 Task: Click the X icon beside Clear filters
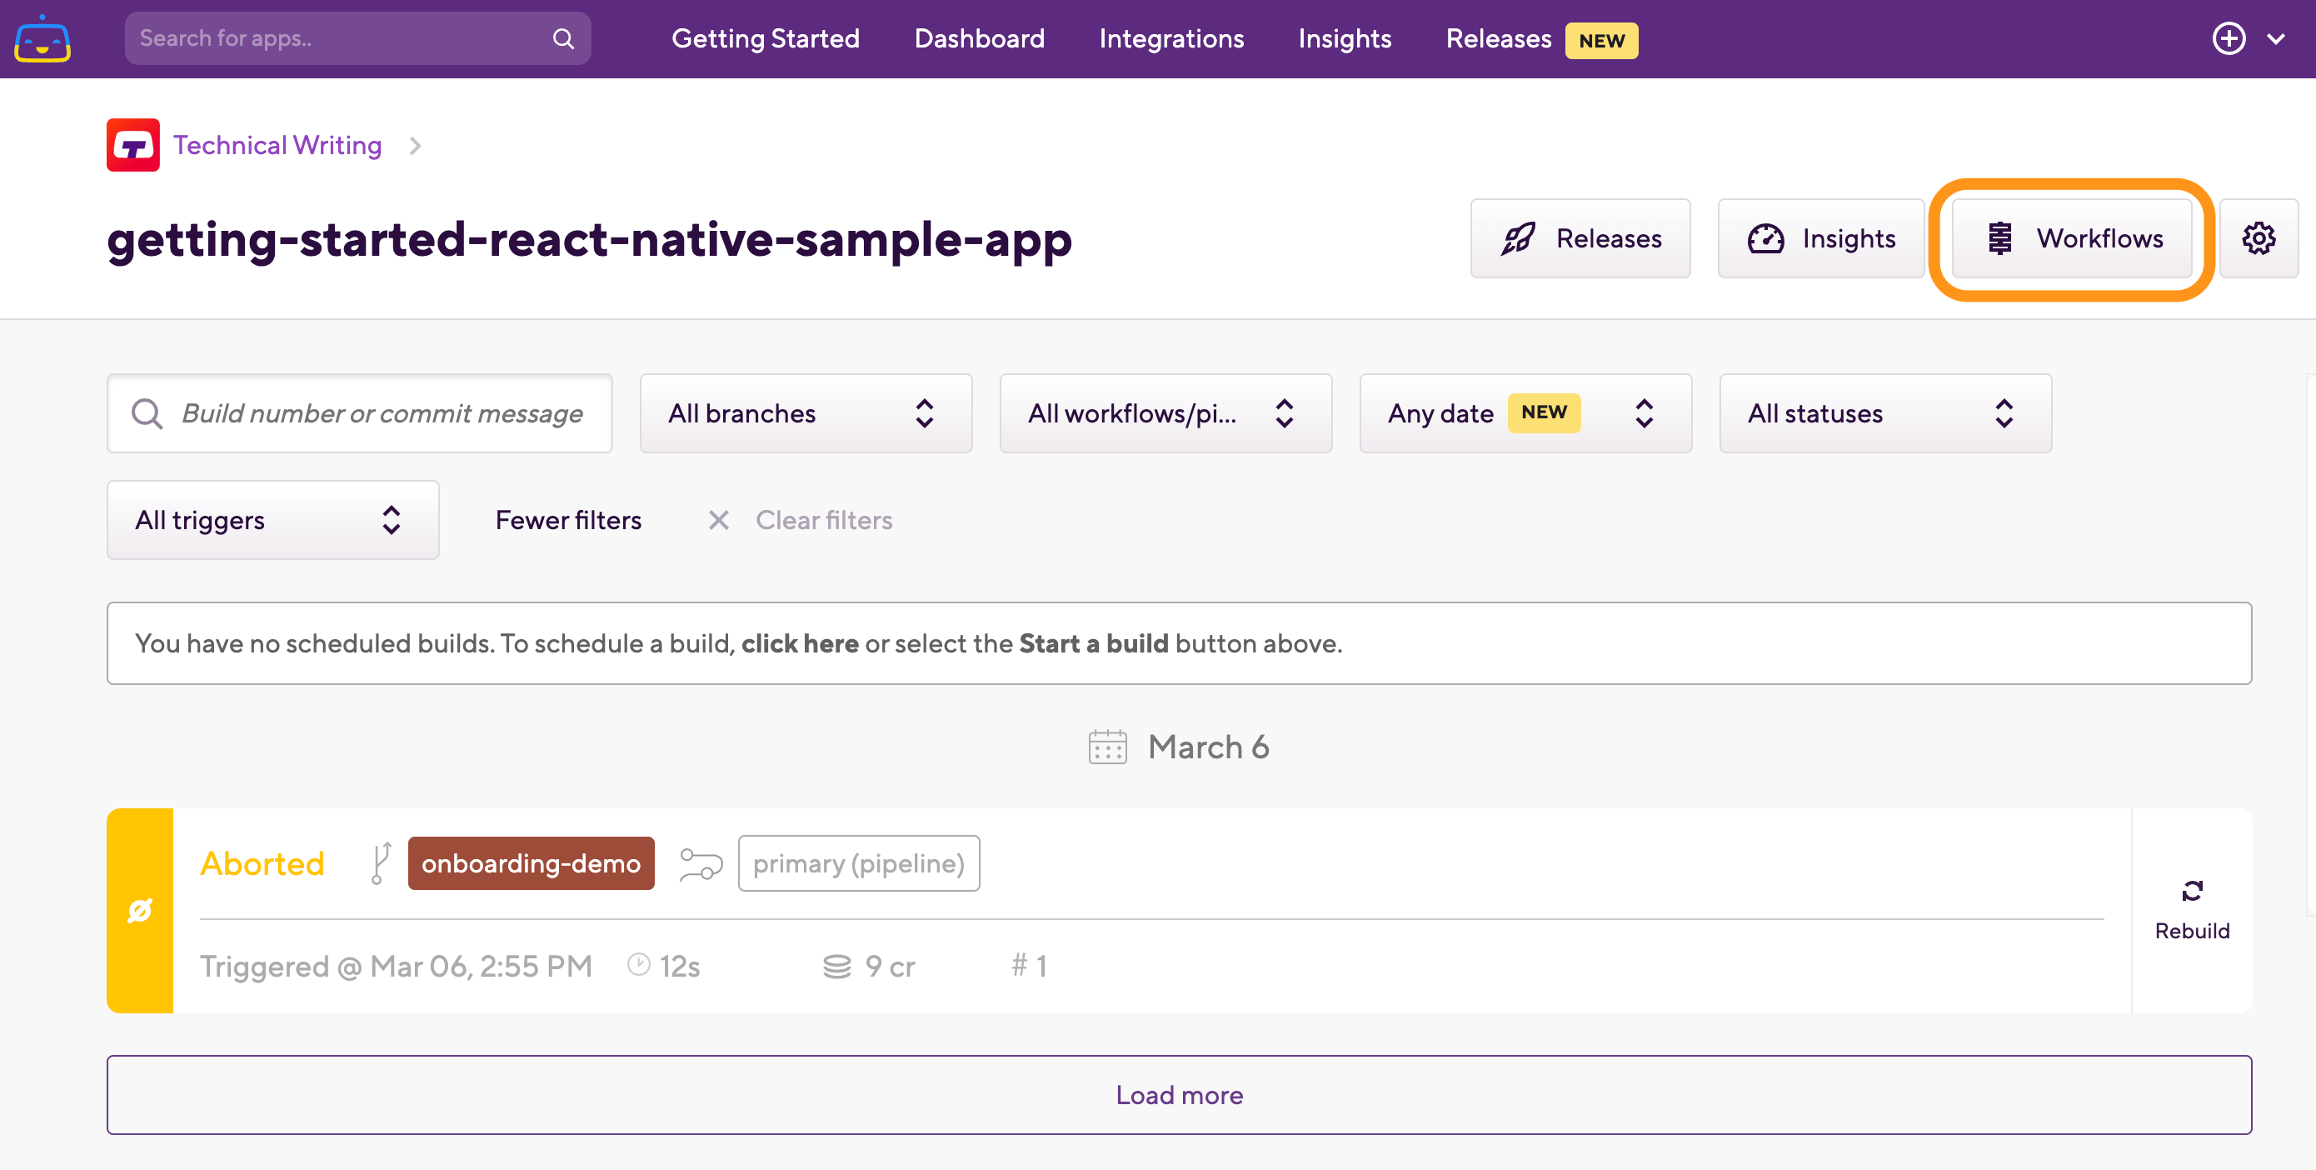(717, 520)
